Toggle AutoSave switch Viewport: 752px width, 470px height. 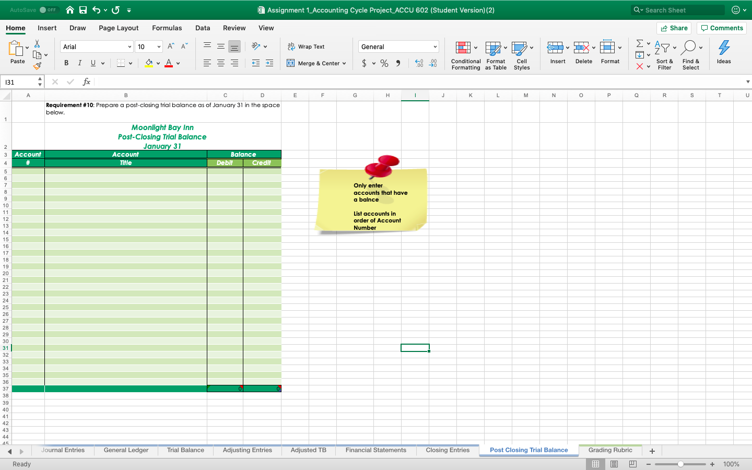click(49, 10)
